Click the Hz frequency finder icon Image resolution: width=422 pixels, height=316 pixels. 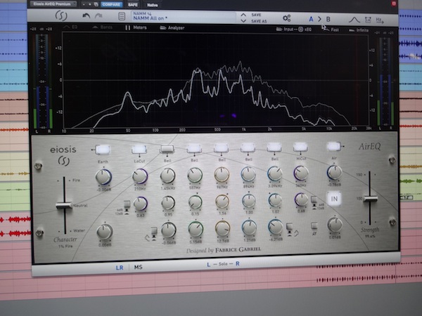pos(380,20)
